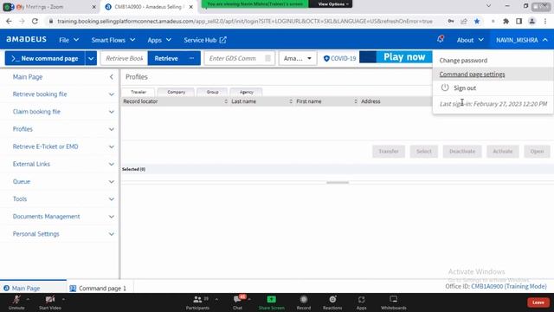Open Service Hub external link
The image size is (554, 312).
point(205,40)
